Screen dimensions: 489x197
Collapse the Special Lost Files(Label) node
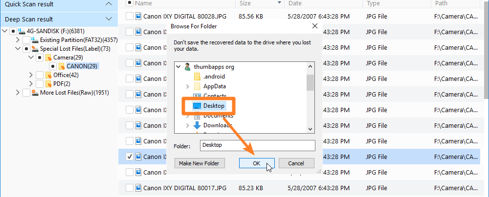18,49
